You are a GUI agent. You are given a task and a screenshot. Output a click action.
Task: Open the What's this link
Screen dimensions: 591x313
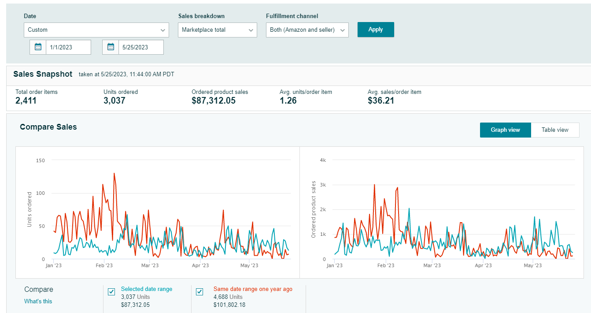(38, 301)
